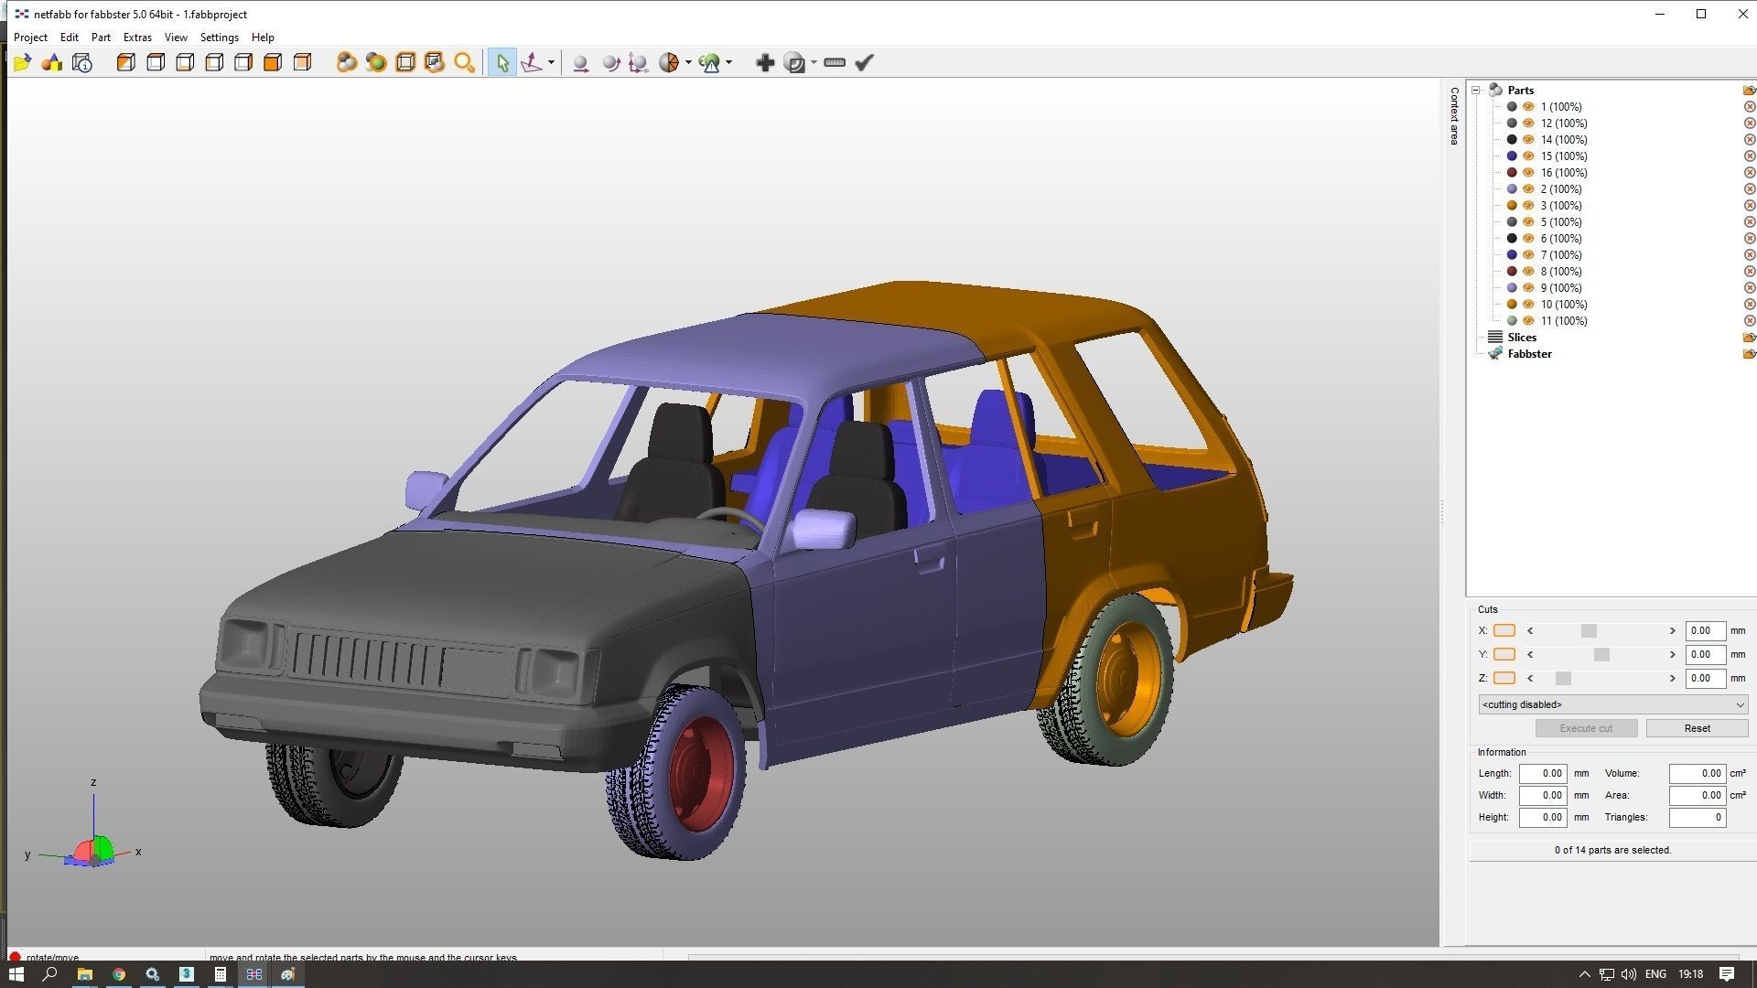Hide orange part 3

tap(1528, 206)
